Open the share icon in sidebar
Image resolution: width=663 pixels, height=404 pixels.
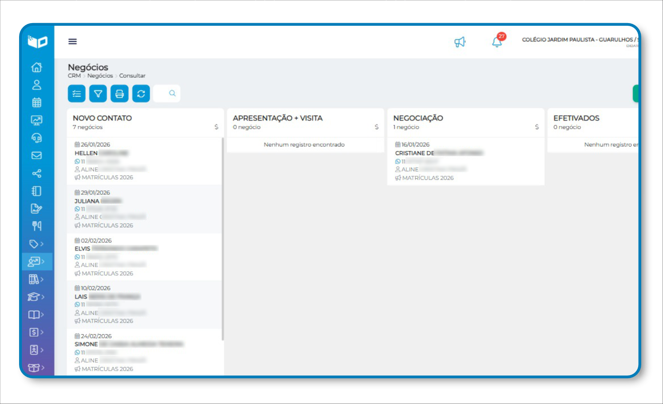[36, 173]
